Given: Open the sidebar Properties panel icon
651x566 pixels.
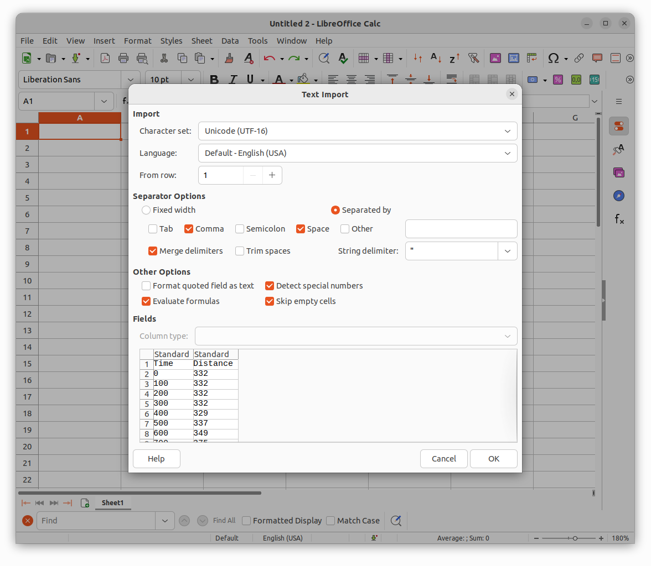Looking at the screenshot, I should pos(619,126).
